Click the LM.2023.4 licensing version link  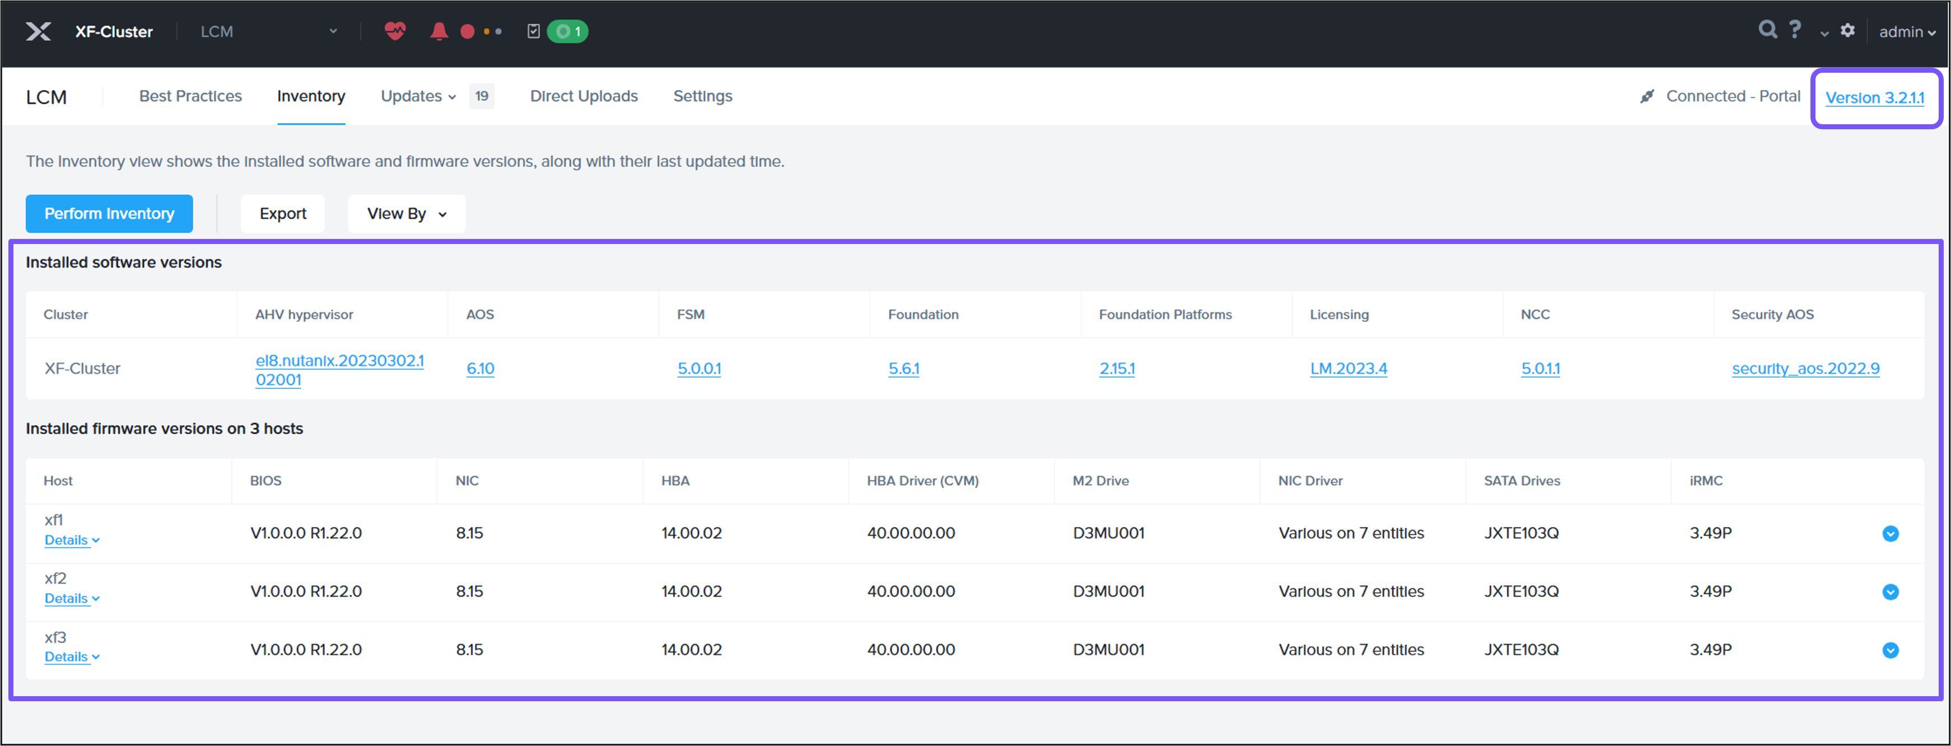coord(1348,368)
